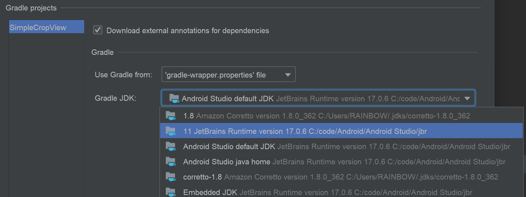Click JDK icon beside Android Studio java home
This screenshot has height=197, width=526.
(x=171, y=162)
